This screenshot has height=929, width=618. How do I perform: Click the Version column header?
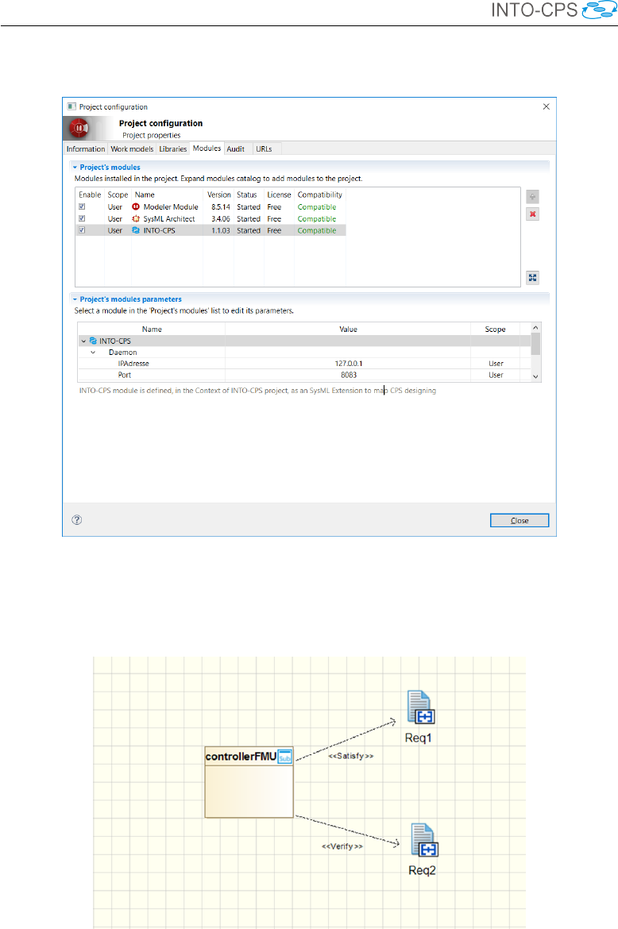pyautogui.click(x=218, y=195)
